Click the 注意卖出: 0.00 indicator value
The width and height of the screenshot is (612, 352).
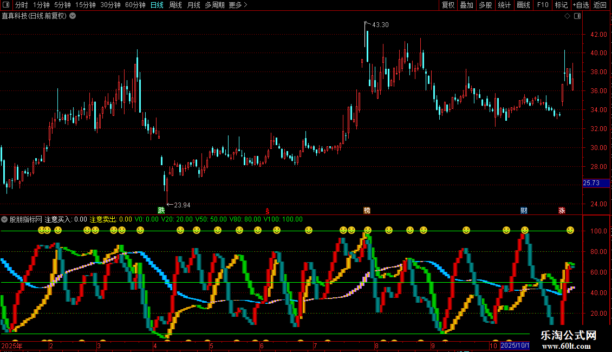[x=111, y=219]
